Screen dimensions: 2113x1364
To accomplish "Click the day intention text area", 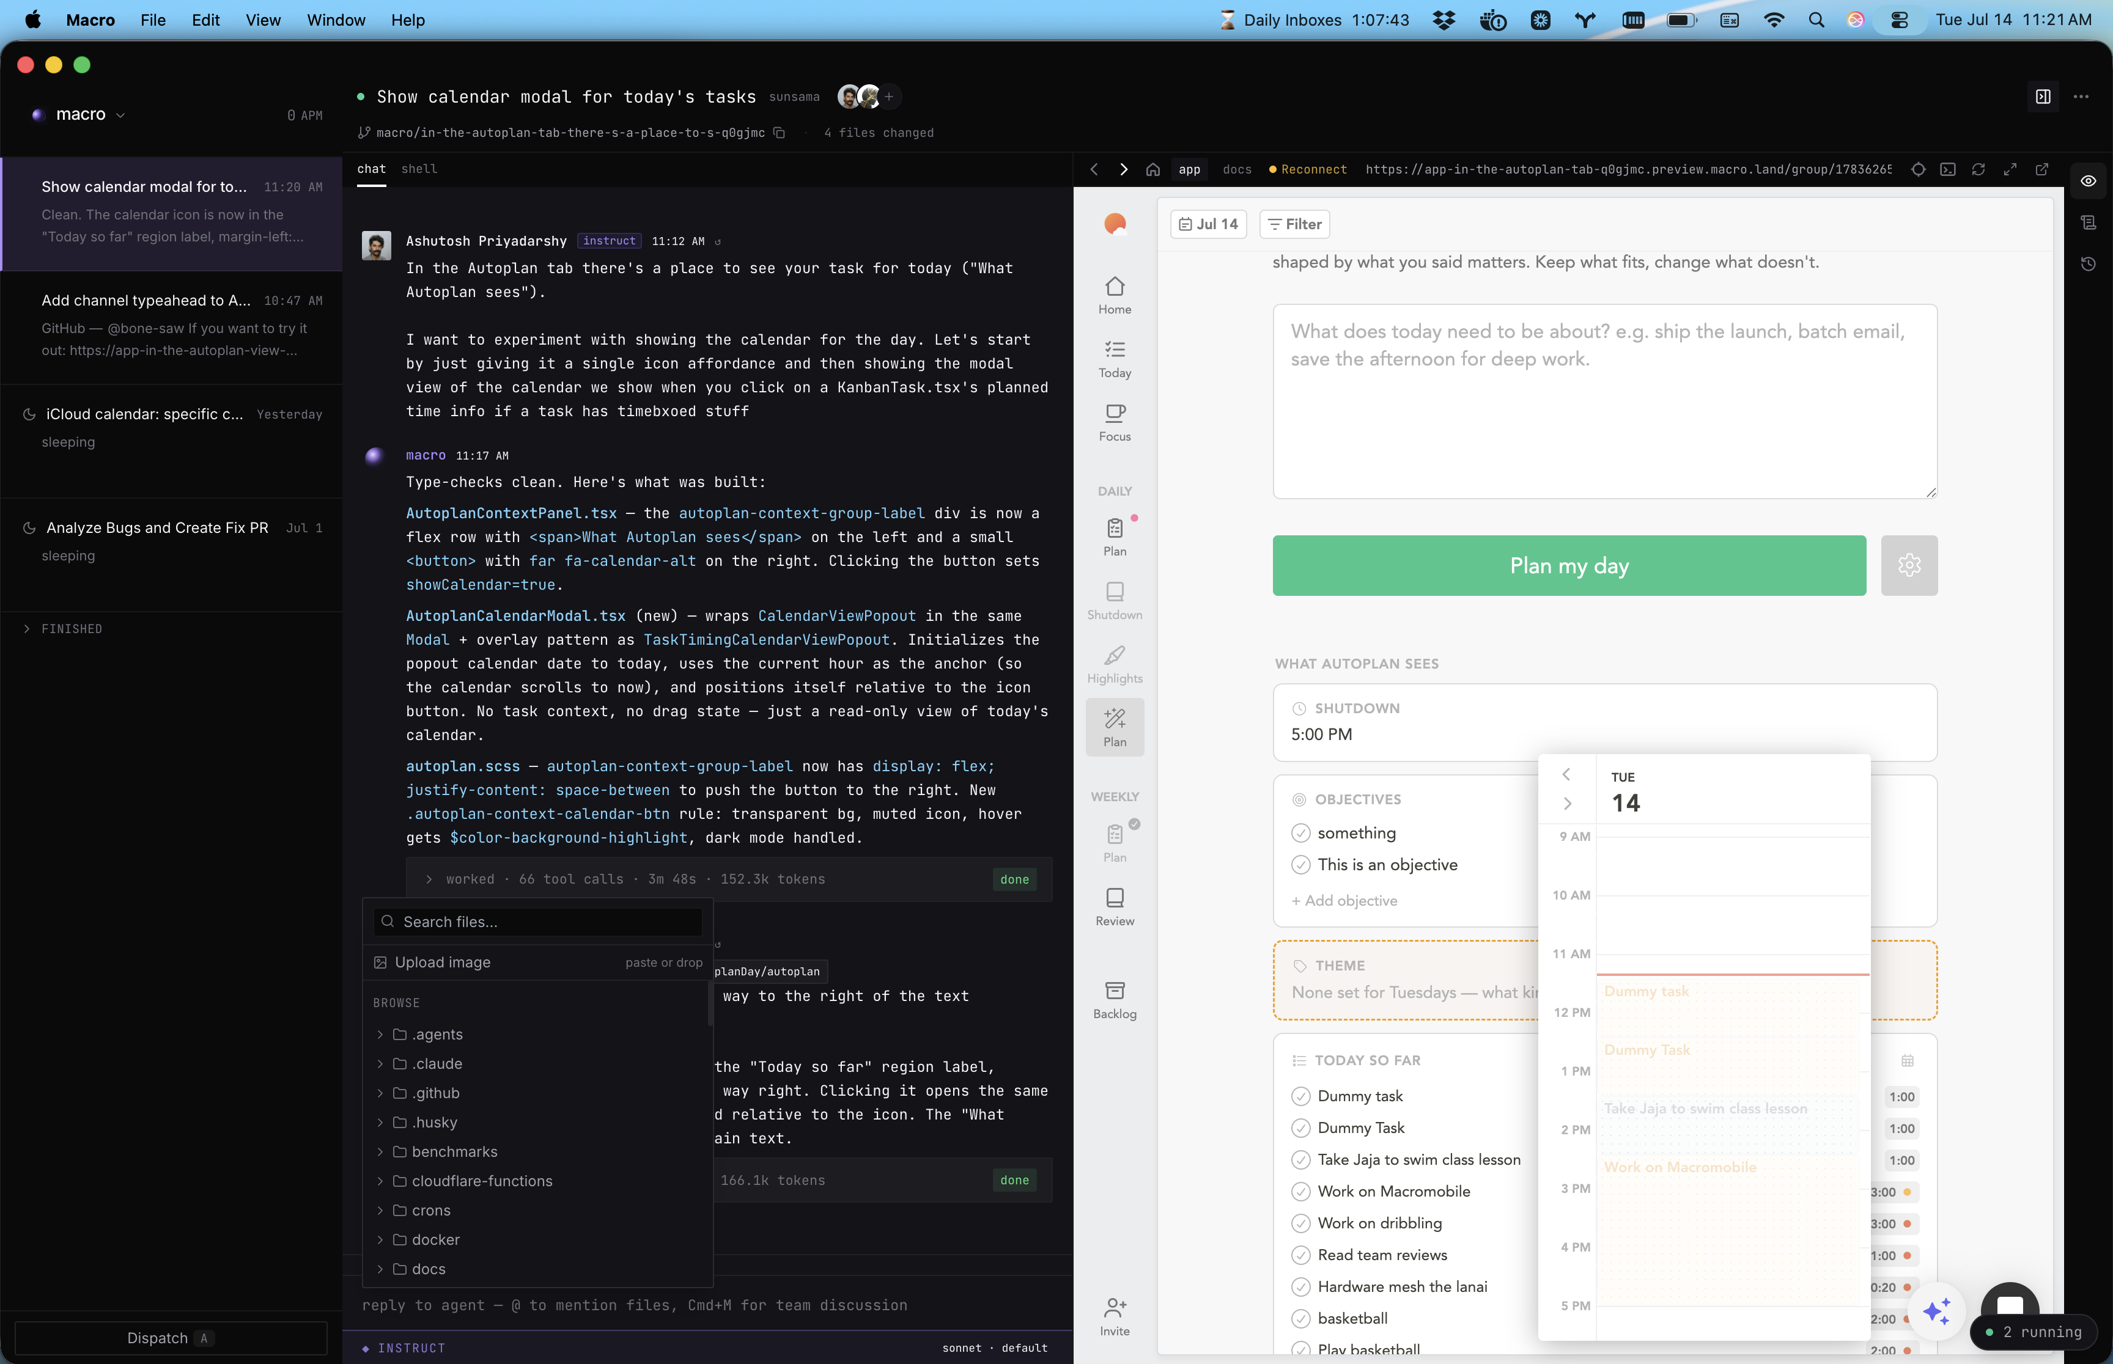I will click(1604, 402).
